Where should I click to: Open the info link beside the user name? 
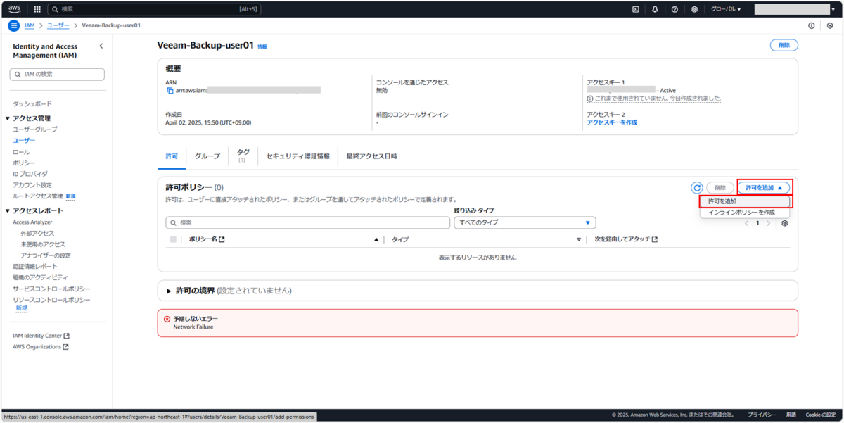click(262, 46)
